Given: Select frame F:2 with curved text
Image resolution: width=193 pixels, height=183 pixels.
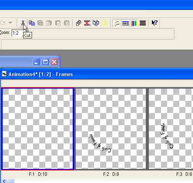Looking at the screenshot, I should (x=111, y=129).
